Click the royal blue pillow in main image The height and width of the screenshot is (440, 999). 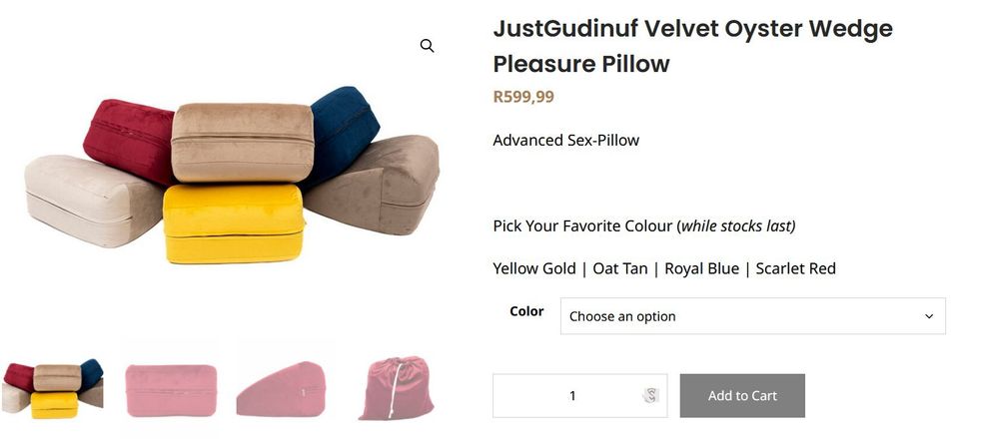click(344, 131)
